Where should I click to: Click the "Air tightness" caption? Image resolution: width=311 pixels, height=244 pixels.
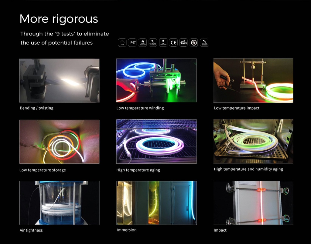point(31,230)
